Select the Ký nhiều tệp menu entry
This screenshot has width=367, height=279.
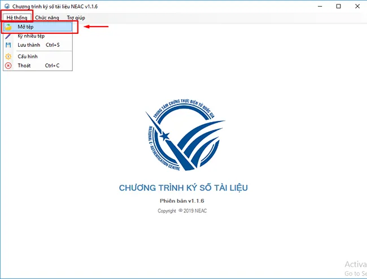31,36
